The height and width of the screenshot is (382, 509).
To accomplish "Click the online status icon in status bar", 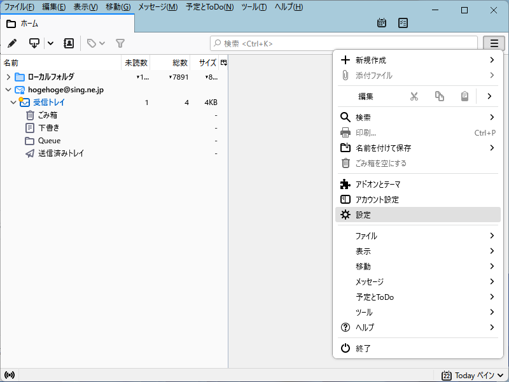I will point(10,375).
